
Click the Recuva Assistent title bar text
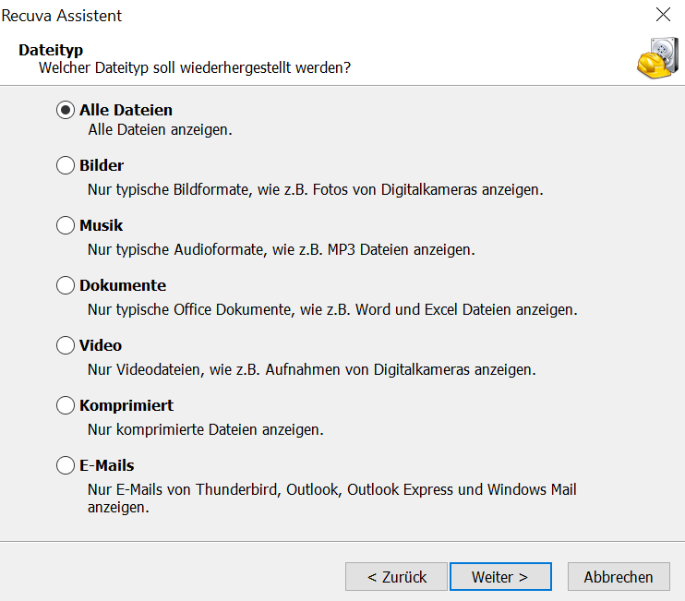[x=62, y=16]
